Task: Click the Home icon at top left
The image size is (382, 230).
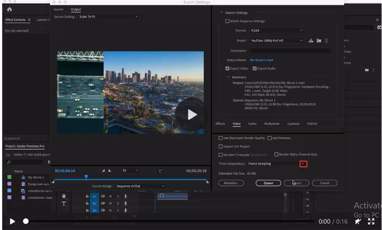Action: click(x=10, y=9)
